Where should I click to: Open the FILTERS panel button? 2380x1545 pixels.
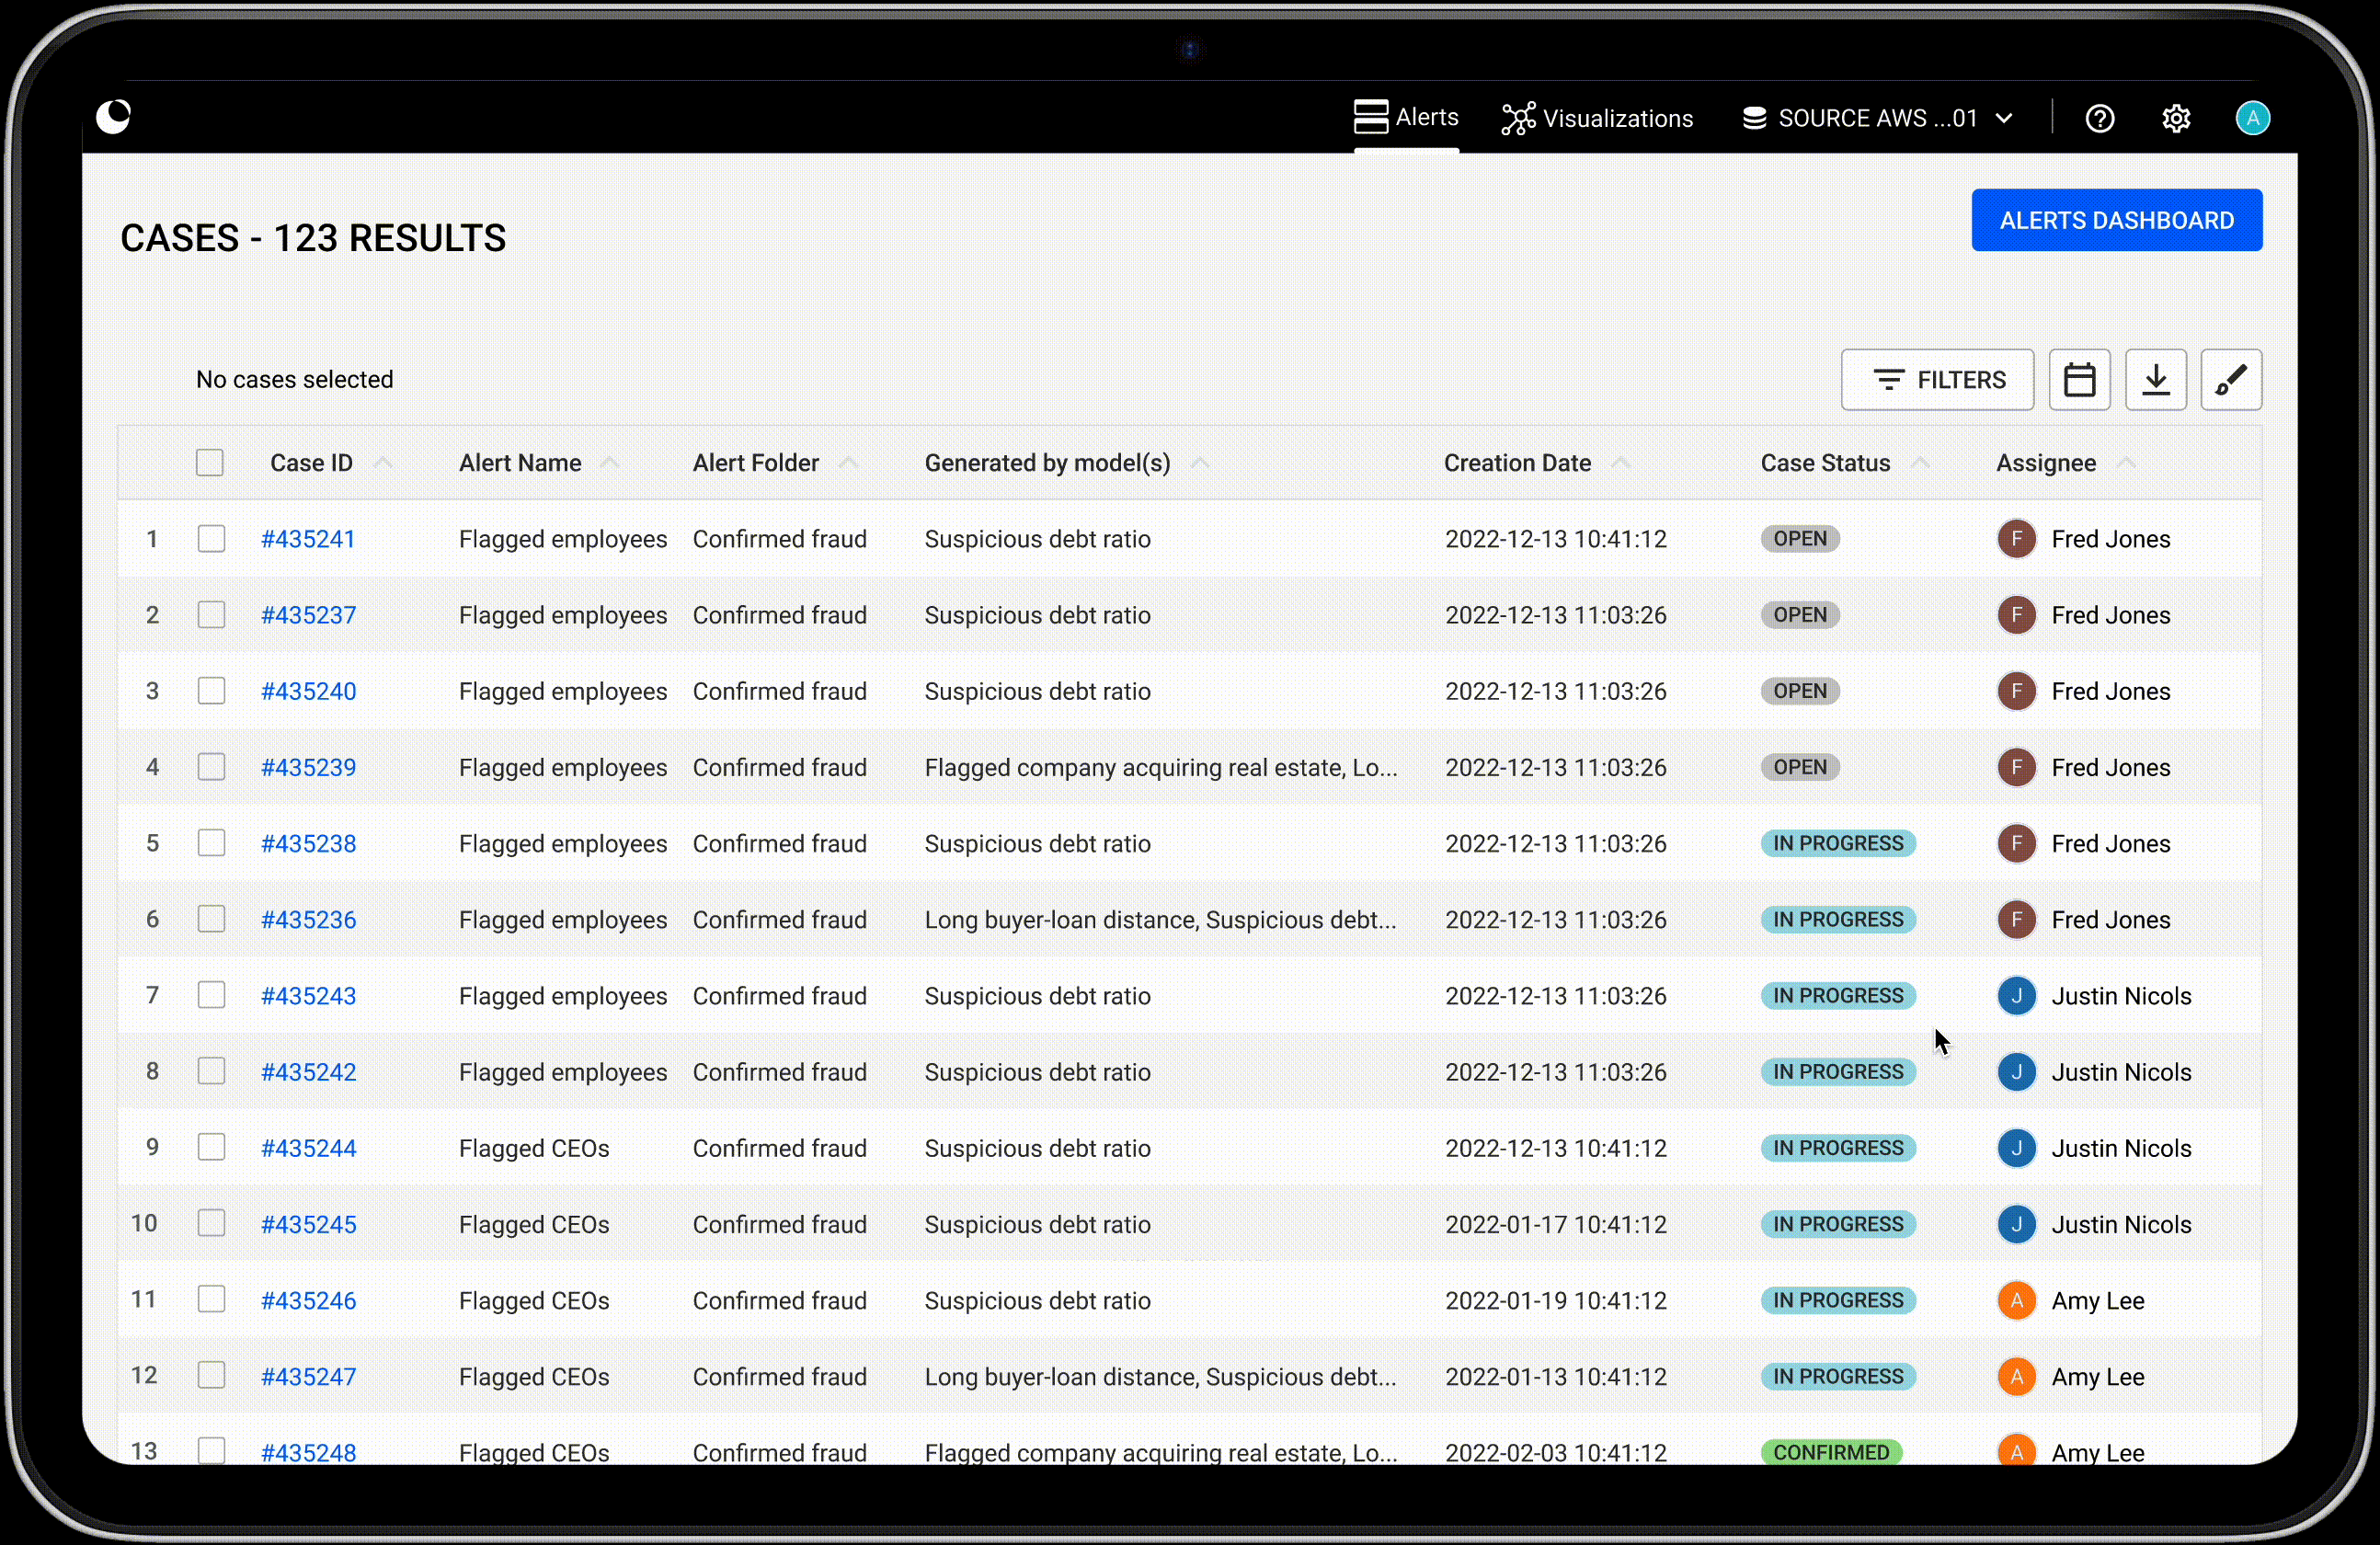click(x=1937, y=380)
